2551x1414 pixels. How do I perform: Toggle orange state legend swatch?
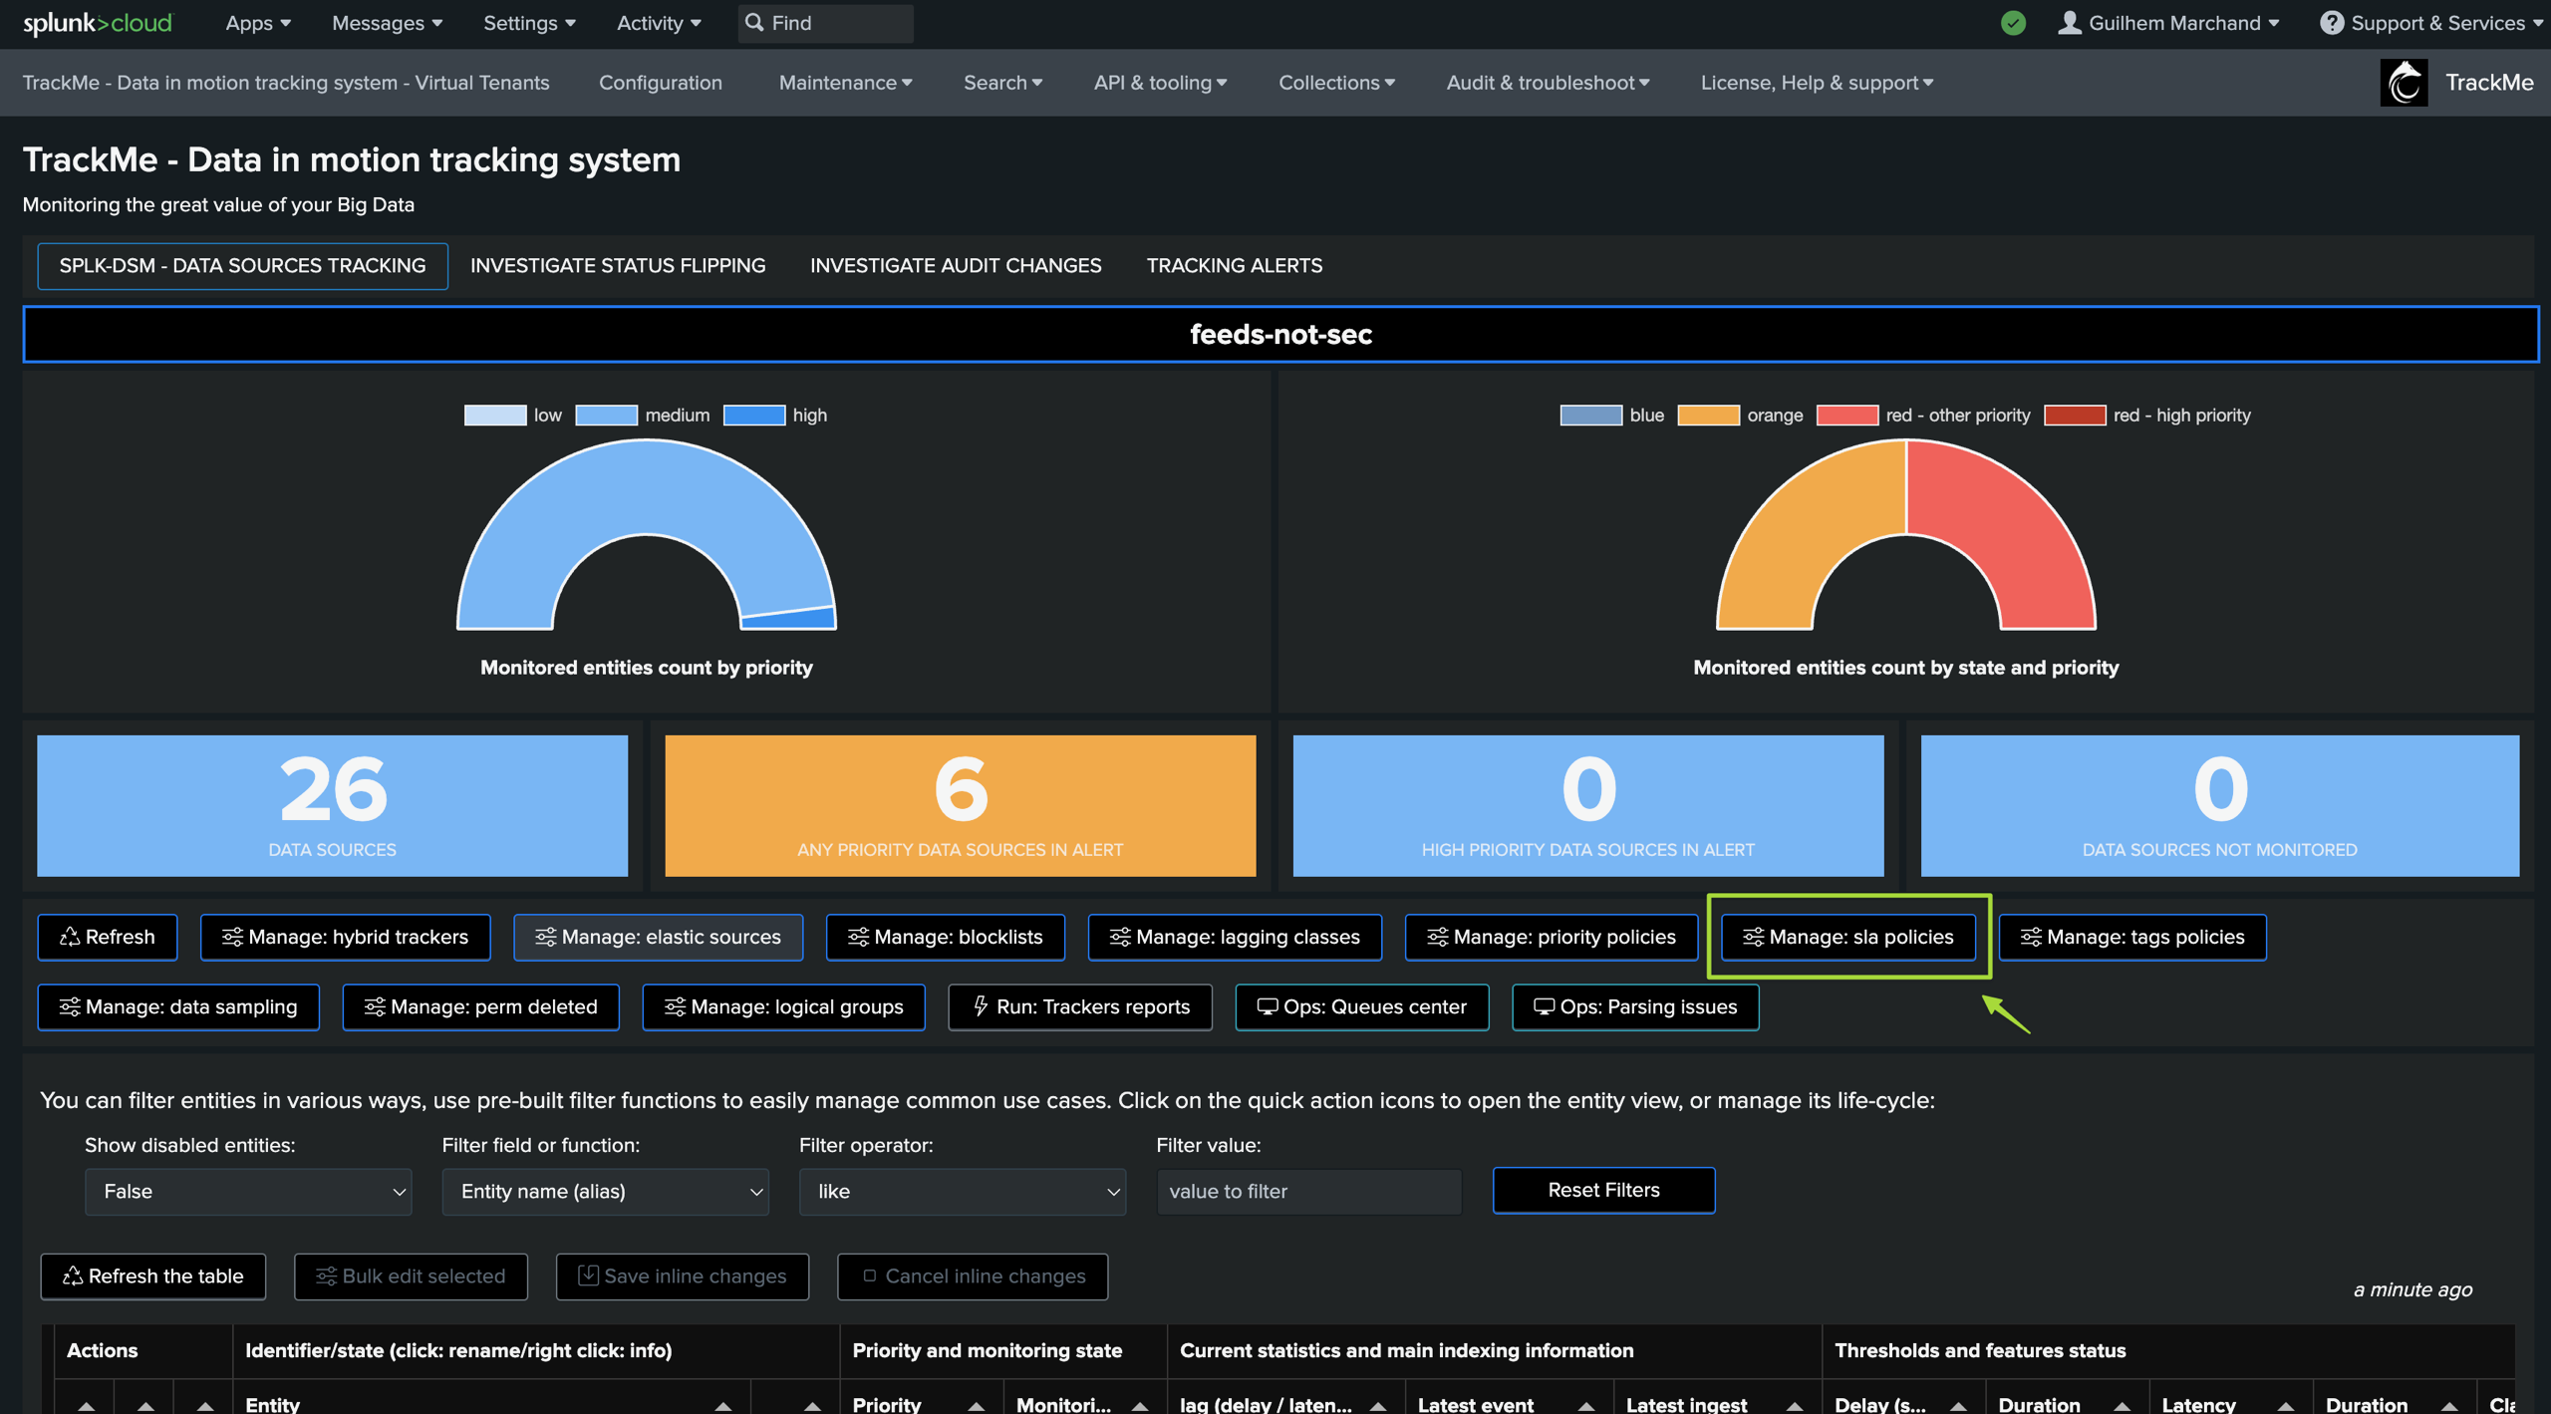click(x=1708, y=416)
